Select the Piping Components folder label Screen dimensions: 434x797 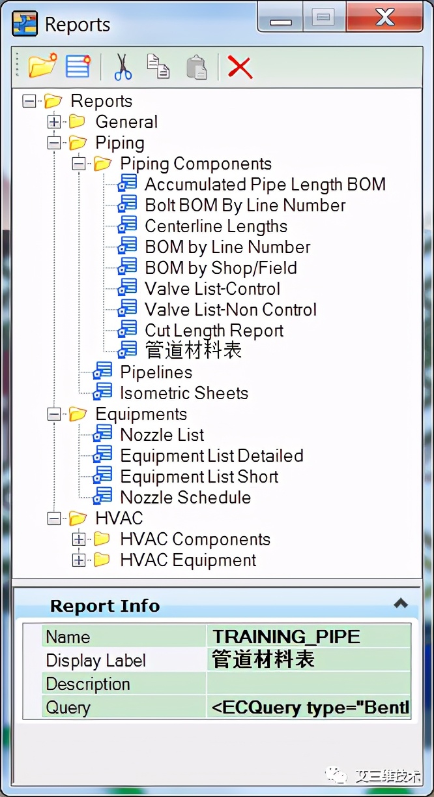pos(196,164)
